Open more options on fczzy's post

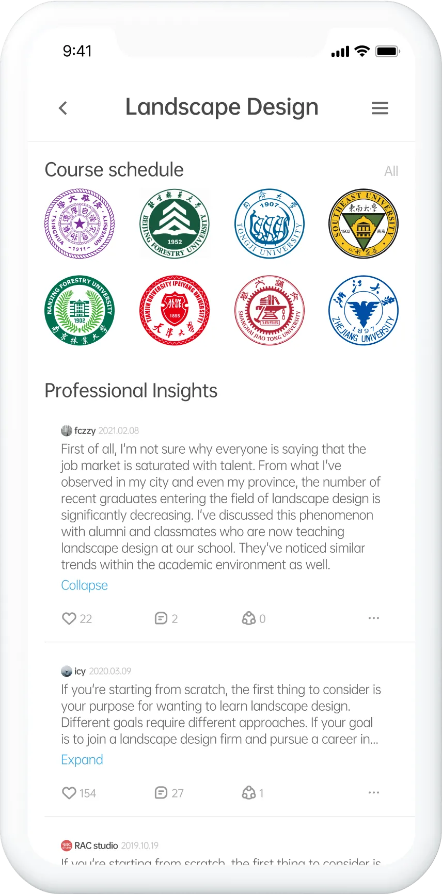coord(374,618)
